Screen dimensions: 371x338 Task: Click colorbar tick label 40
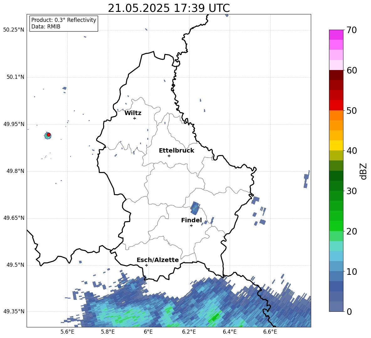point(352,151)
